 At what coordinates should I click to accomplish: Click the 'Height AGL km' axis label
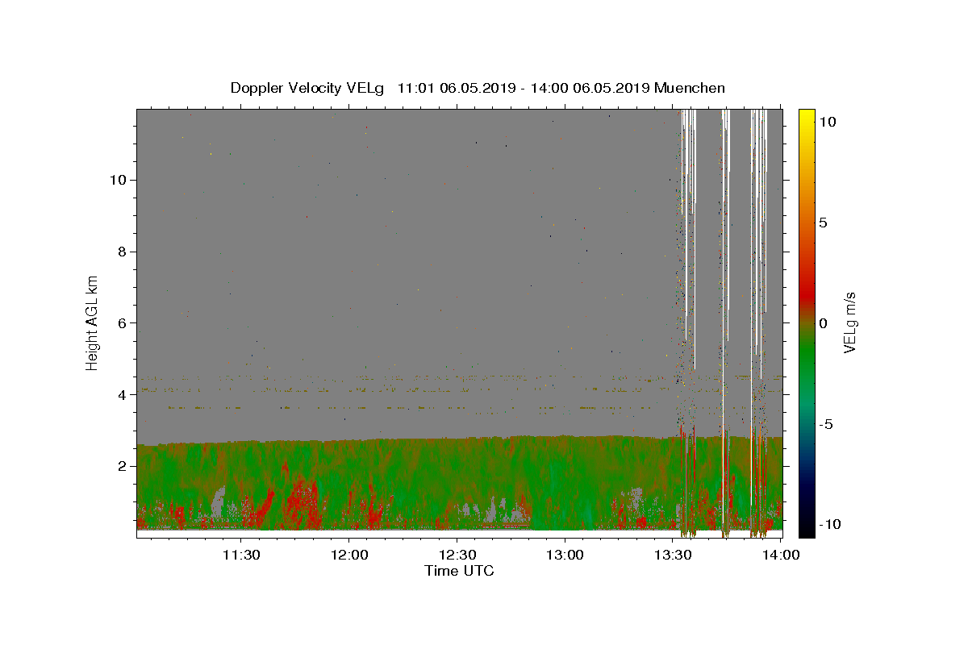(x=93, y=322)
